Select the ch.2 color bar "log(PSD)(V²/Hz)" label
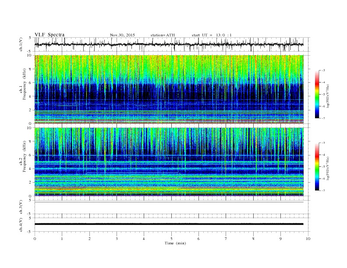347x268 pixels. [x=327, y=168]
